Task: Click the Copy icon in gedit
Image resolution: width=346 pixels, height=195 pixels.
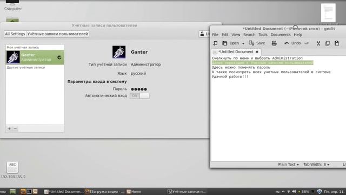Action: (x=328, y=43)
